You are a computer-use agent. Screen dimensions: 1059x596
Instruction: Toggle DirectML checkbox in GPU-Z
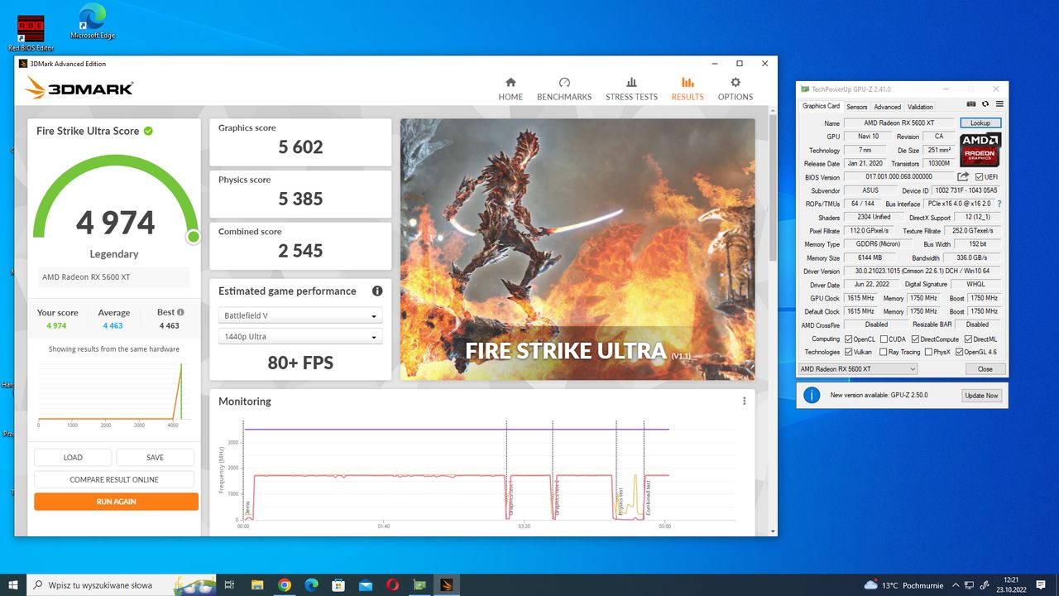click(967, 339)
